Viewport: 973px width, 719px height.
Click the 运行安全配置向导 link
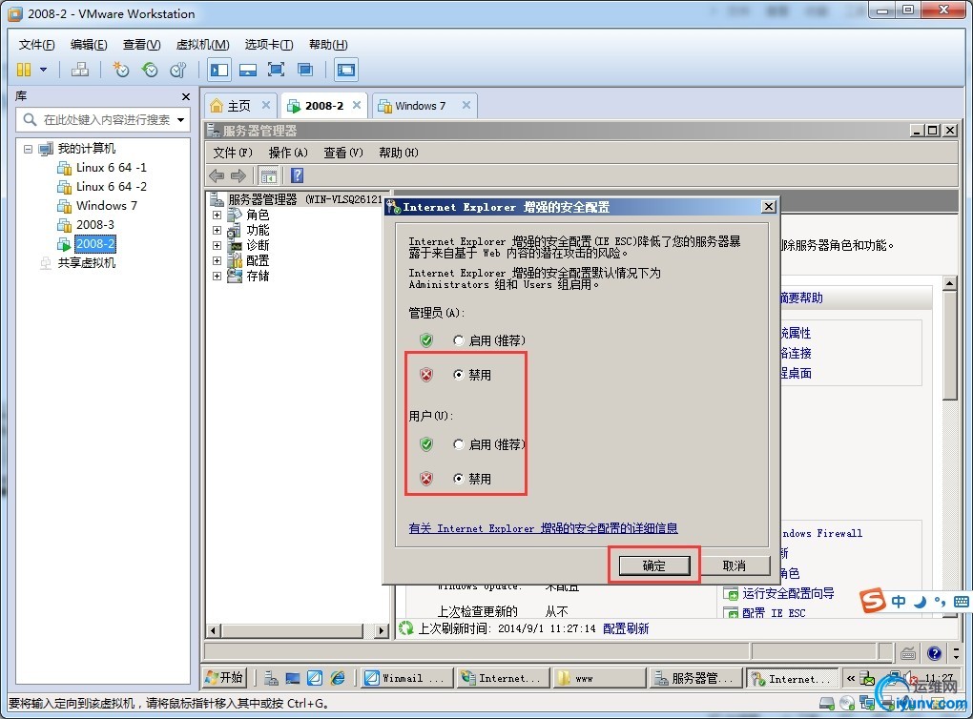(788, 593)
